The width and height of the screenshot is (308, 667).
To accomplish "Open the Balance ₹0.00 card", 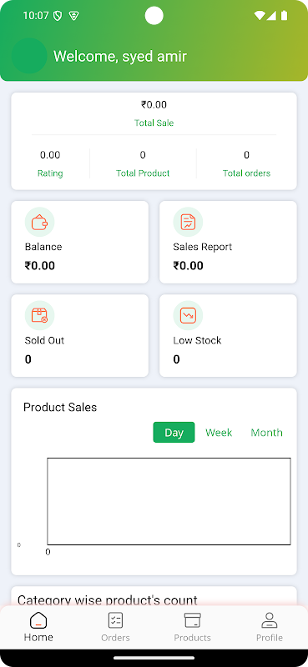I will [79, 242].
